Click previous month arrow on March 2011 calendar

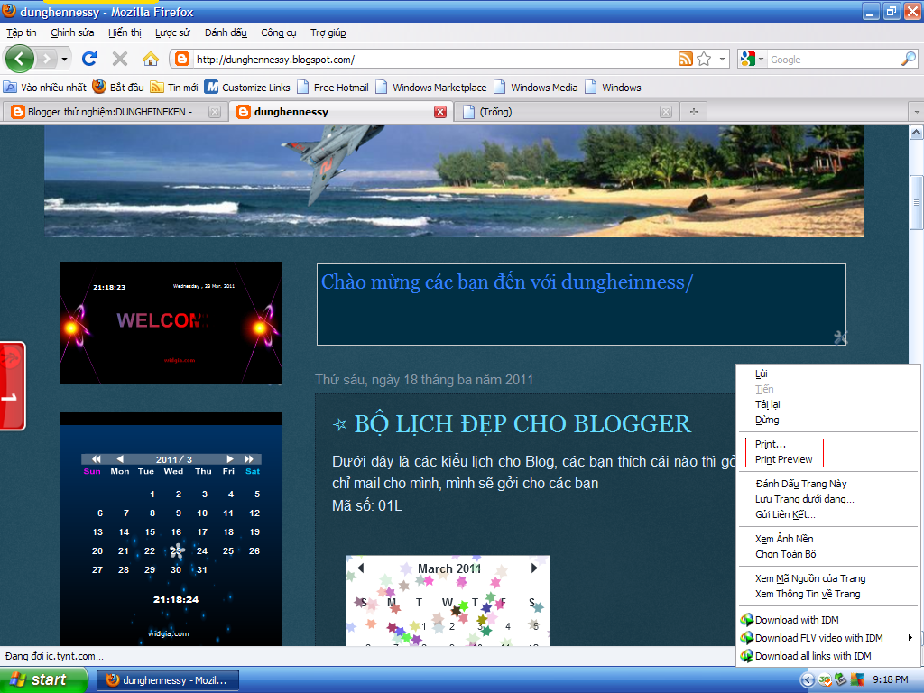[x=361, y=568]
